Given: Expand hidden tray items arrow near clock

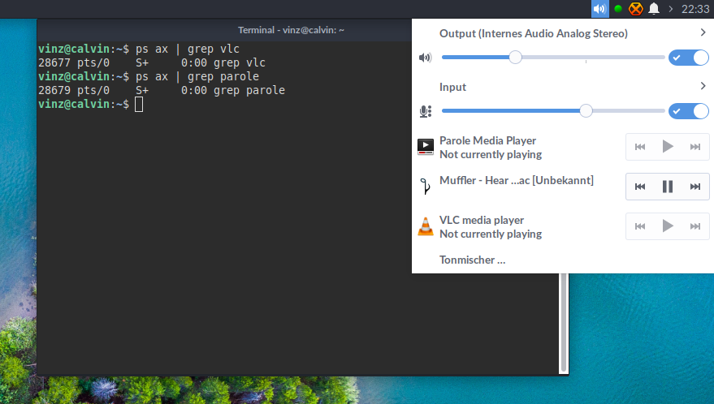Looking at the screenshot, I should 670,9.
